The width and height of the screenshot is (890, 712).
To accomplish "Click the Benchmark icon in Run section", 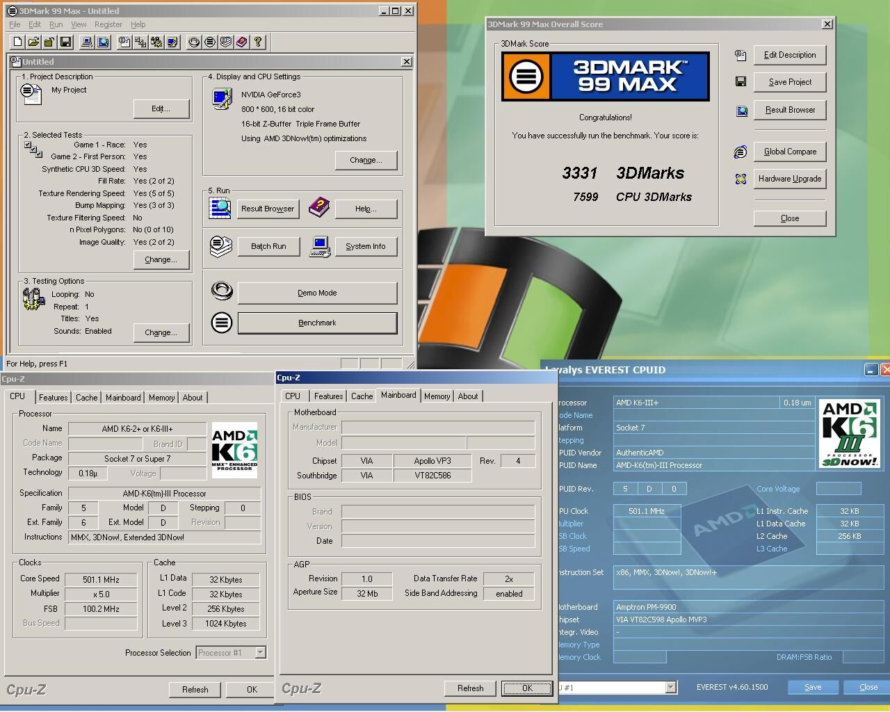I will 222,323.
